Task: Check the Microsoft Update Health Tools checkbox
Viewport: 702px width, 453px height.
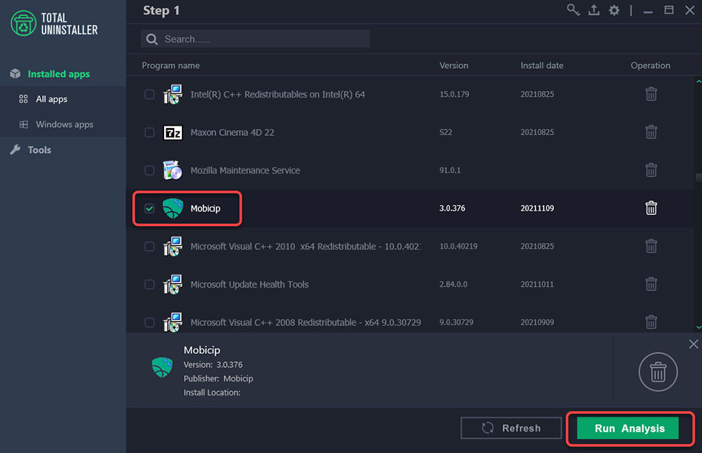Action: 149,285
